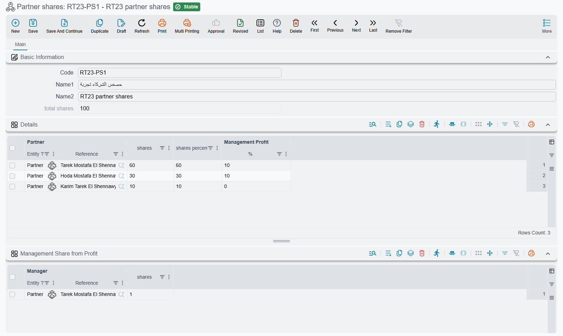Screen dimensions: 563x336
Task: Switch to the Main tab
Action: tap(20, 44)
